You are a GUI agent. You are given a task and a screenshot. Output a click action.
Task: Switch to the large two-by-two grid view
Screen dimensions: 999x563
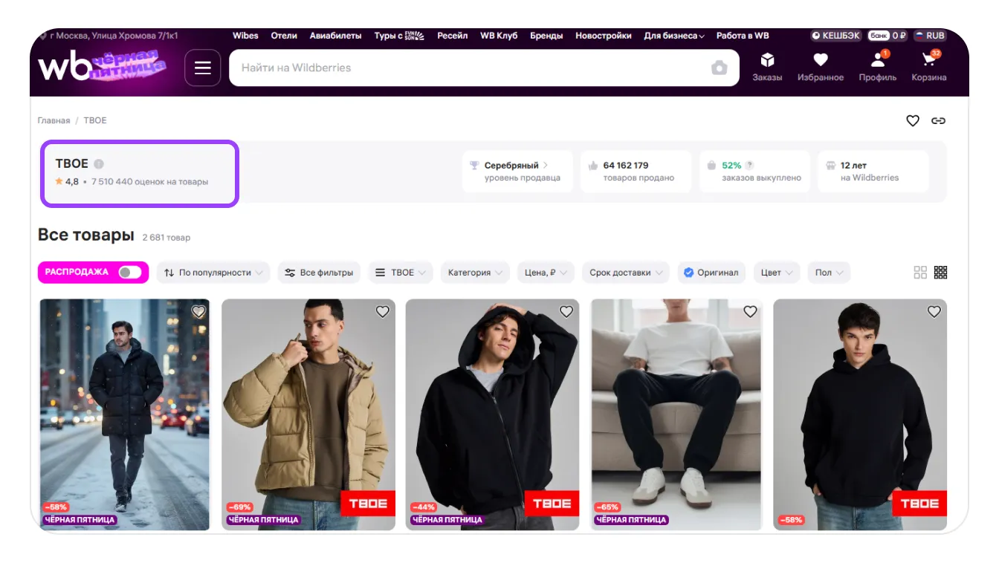(920, 273)
